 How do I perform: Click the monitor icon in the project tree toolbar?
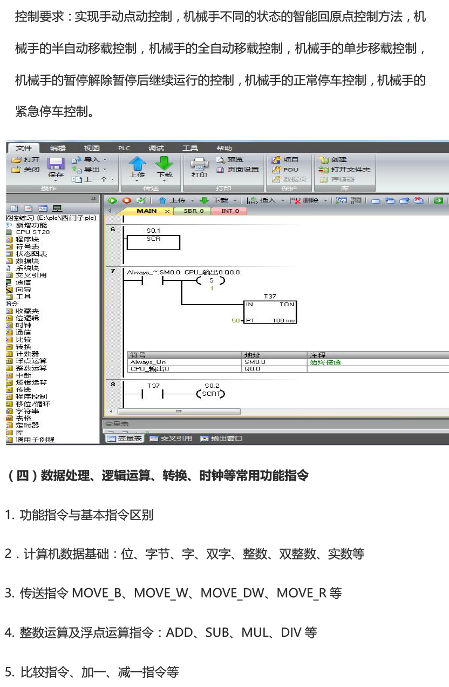coord(56,209)
